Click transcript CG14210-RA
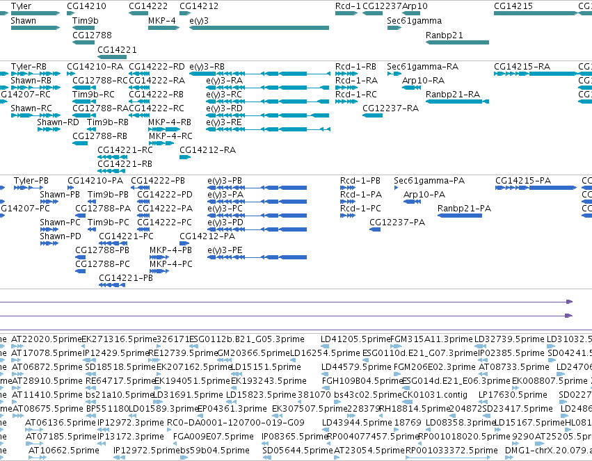The height and width of the screenshot is (461, 592). click(70, 74)
